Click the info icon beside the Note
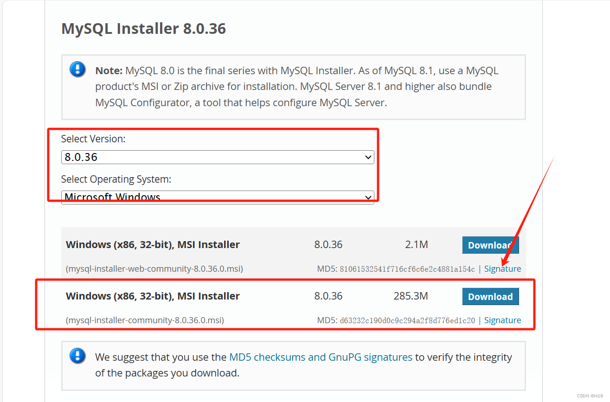 pyautogui.click(x=77, y=70)
